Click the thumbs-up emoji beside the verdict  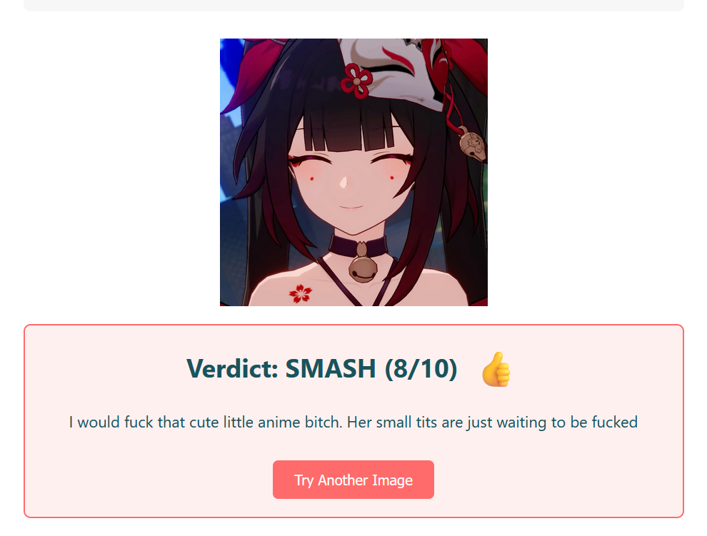pos(496,369)
